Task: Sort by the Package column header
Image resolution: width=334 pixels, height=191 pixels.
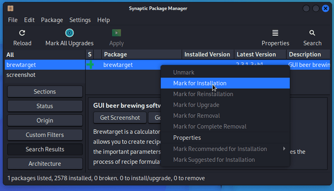Action: (142, 55)
